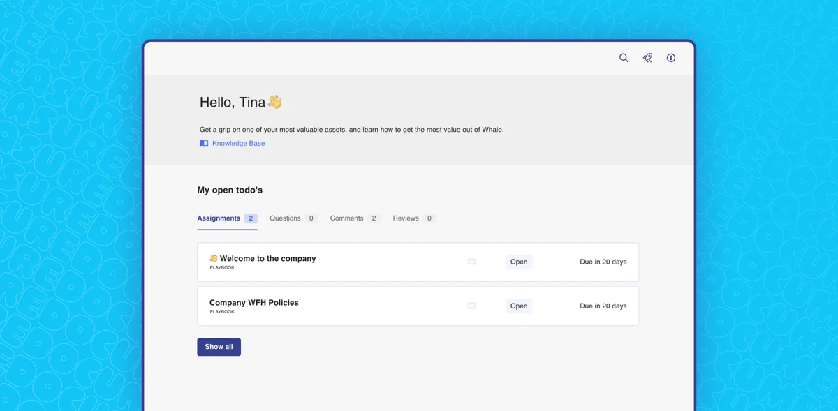Switch to the Reviews tab
The width and height of the screenshot is (838, 411).
[x=406, y=218]
